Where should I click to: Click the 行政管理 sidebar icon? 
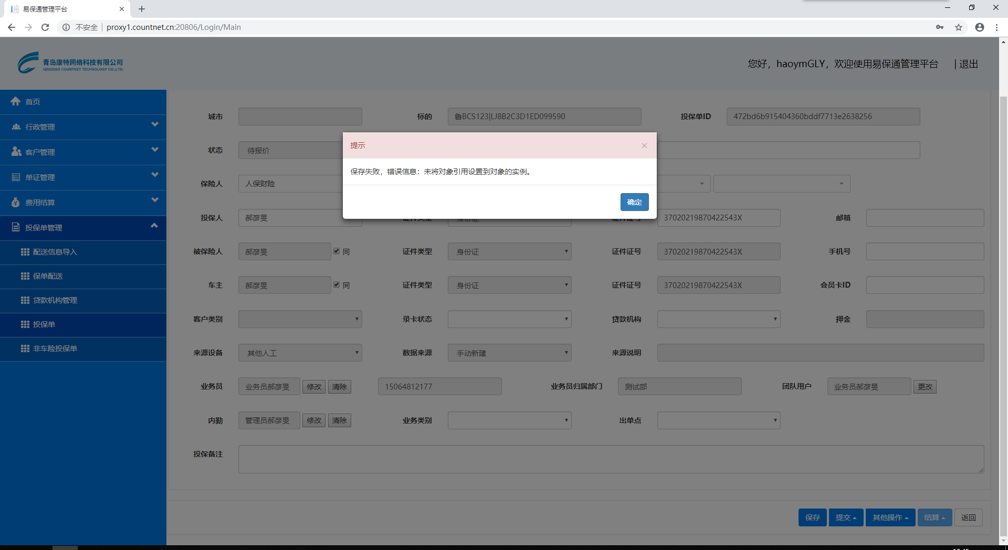[16, 126]
